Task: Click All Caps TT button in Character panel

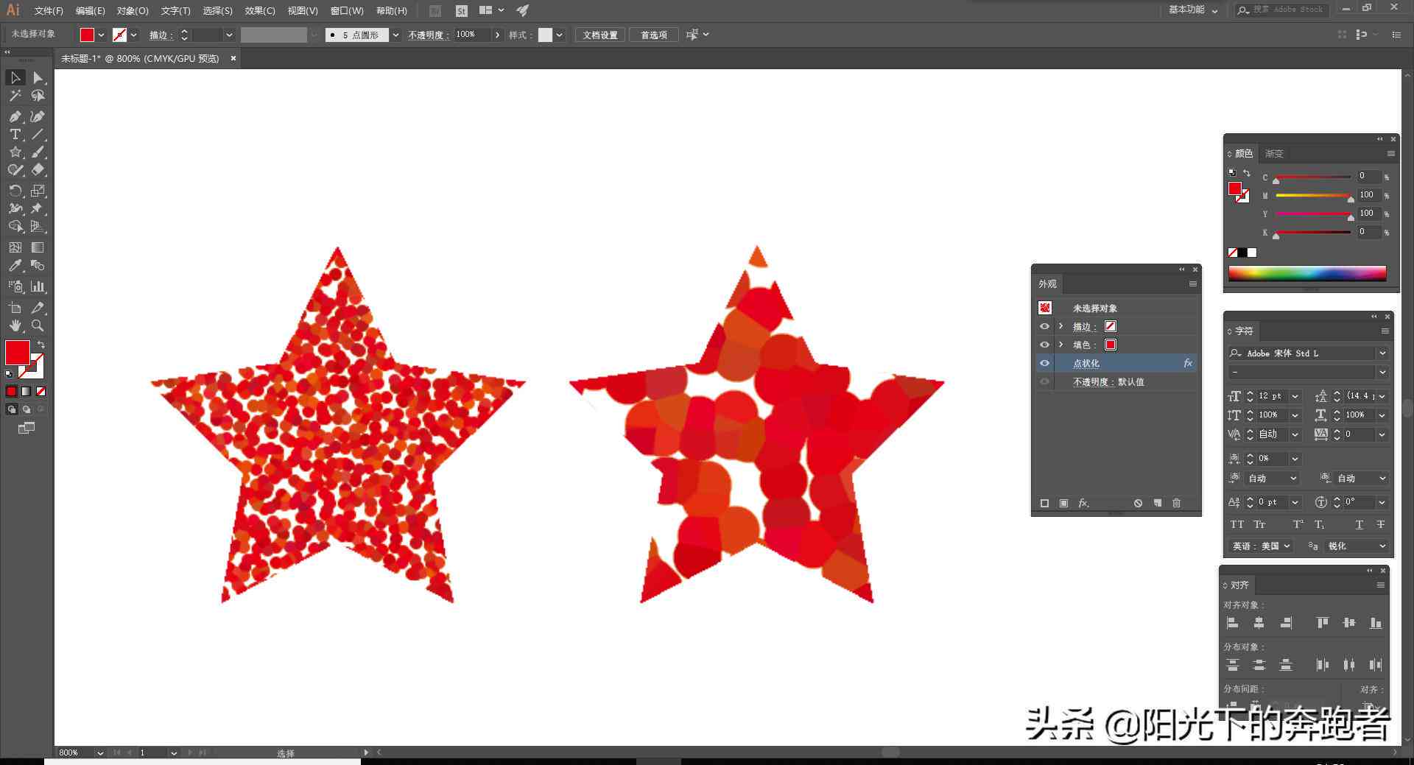Action: 1237,524
